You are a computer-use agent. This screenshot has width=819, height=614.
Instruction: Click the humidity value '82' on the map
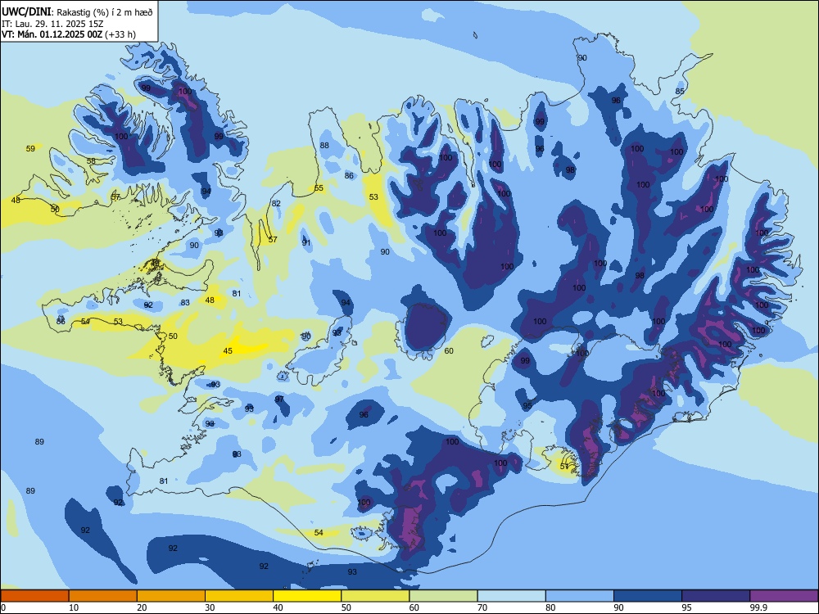coord(276,204)
